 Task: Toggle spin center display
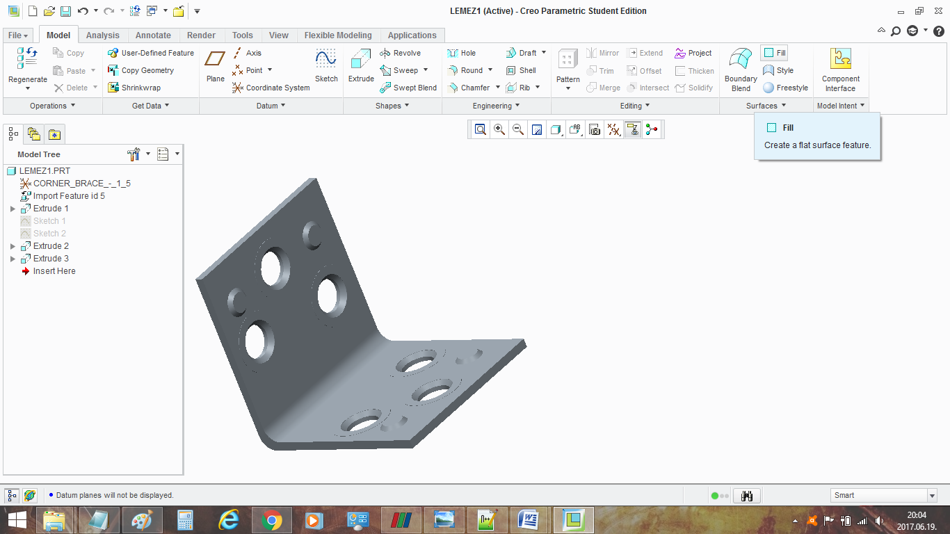(652, 129)
